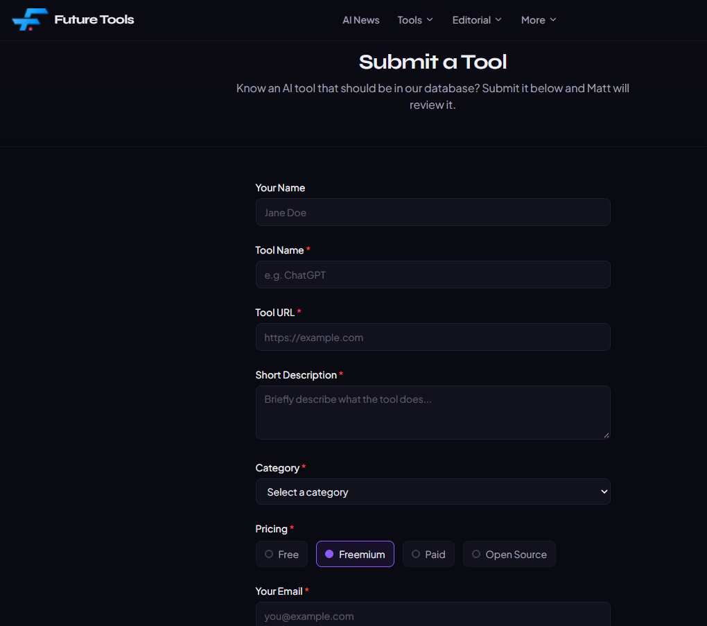The width and height of the screenshot is (707, 626).
Task: Select the Freemium pricing option
Action: [x=355, y=554]
